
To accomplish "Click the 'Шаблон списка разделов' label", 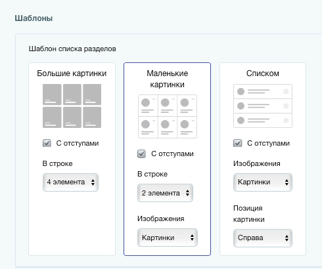I will tap(72, 49).
